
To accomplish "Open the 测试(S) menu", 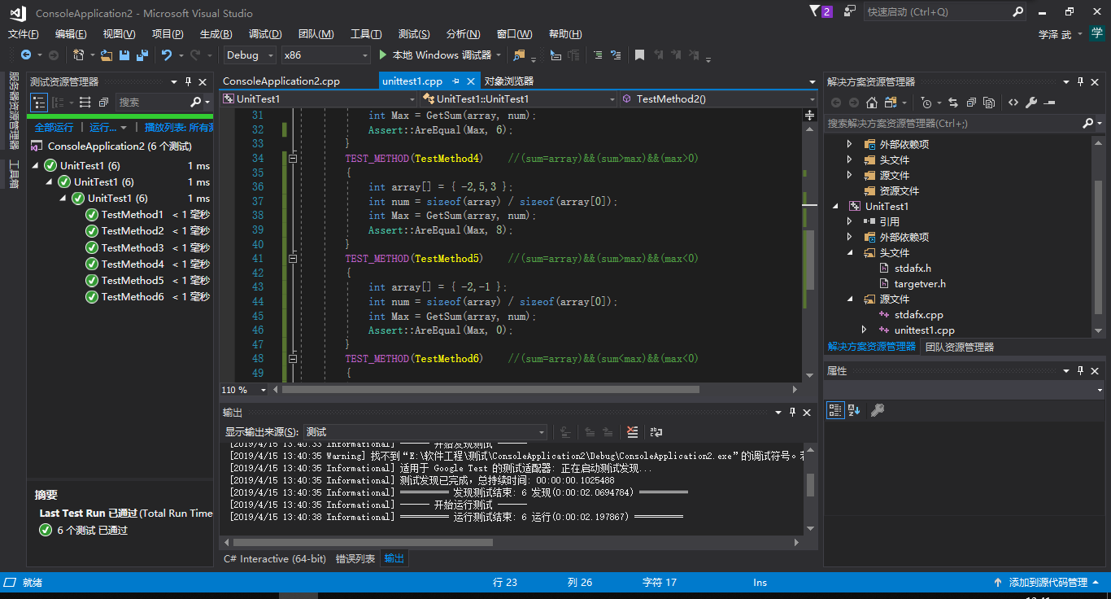I will [414, 33].
